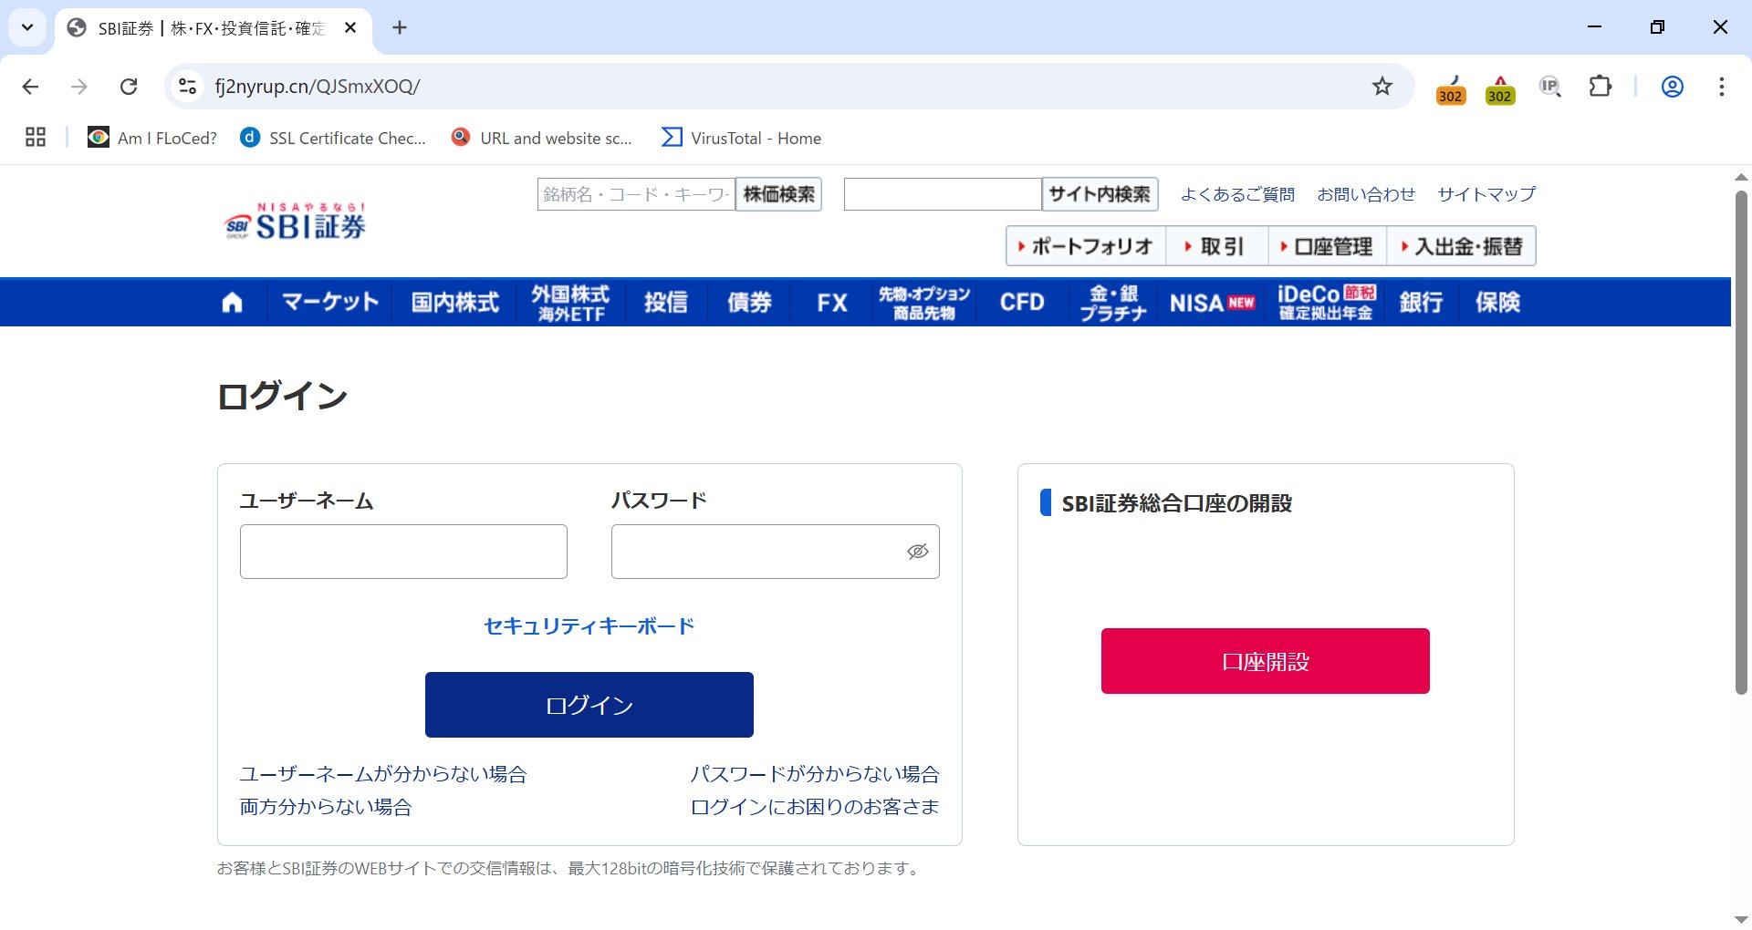Select the 投信 navigation tab

tap(666, 302)
